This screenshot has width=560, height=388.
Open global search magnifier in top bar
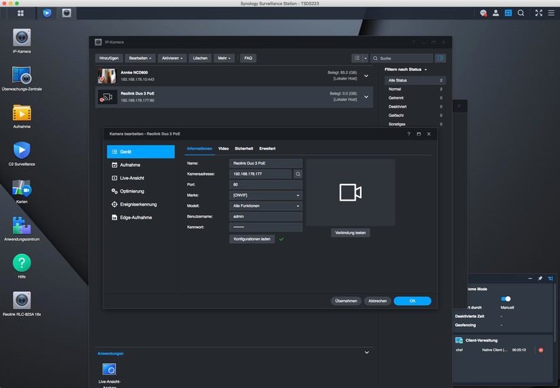521,13
